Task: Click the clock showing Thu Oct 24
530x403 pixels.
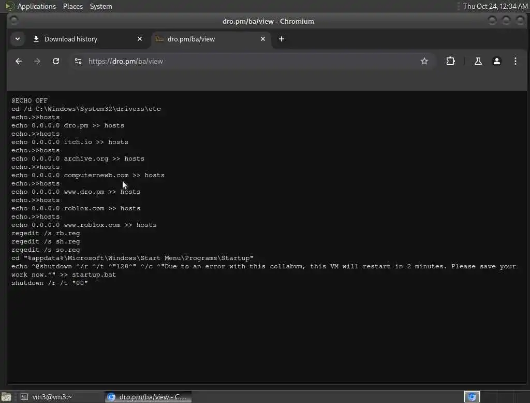Action: (x=495, y=6)
